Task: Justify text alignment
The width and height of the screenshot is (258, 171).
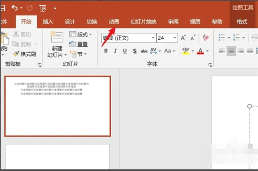Action: point(250,51)
